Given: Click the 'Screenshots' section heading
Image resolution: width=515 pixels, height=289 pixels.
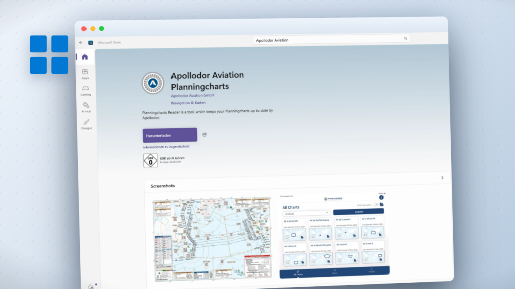Looking at the screenshot, I should pyautogui.click(x=162, y=186).
